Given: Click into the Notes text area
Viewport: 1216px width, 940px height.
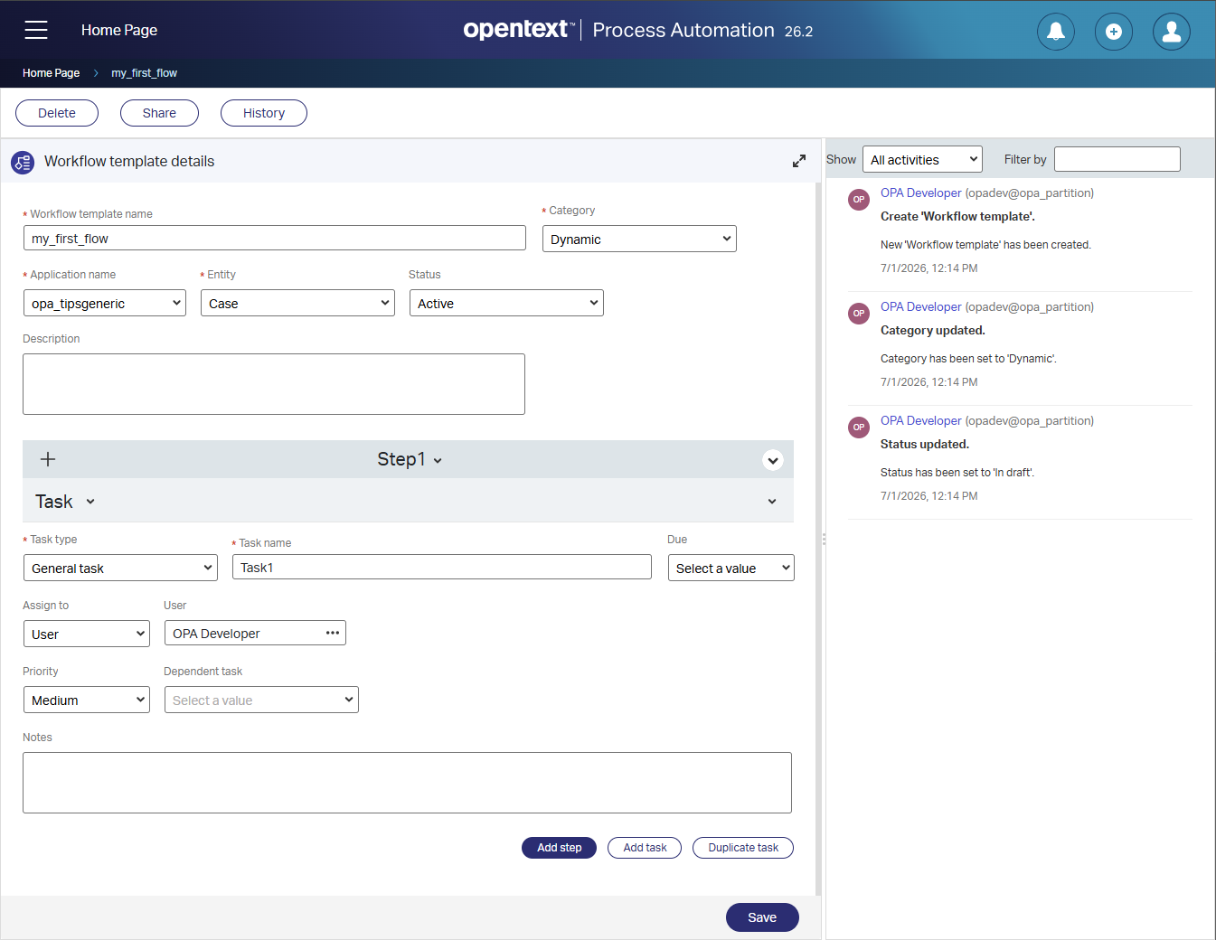Looking at the screenshot, I should pos(407,783).
